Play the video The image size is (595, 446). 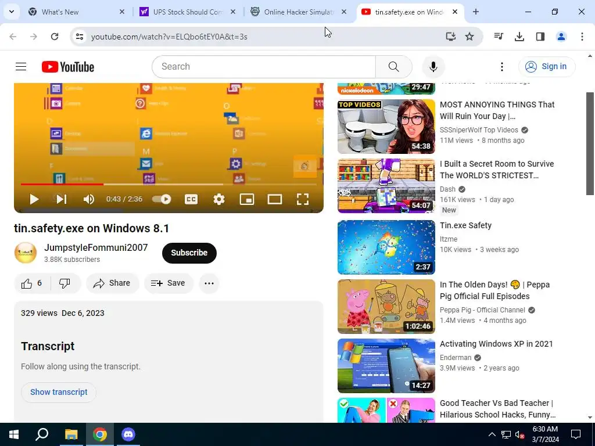coord(34,199)
